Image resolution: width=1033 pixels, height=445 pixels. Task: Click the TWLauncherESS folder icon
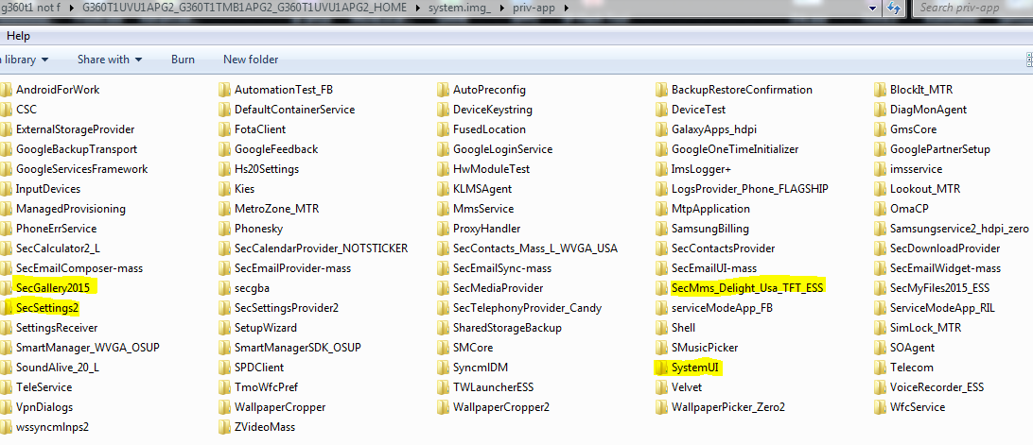443,387
